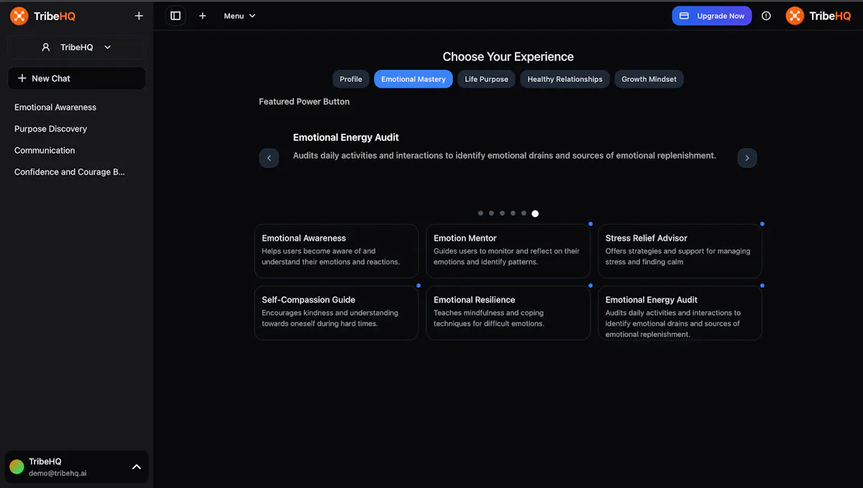Open the Emotion Mentor card
863x488 pixels.
[508, 251]
